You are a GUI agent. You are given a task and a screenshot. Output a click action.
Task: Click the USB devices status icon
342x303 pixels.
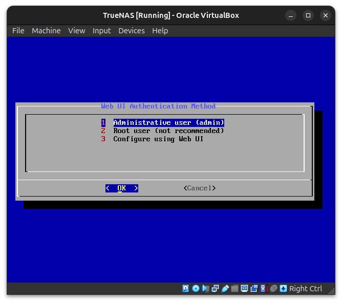click(x=225, y=289)
